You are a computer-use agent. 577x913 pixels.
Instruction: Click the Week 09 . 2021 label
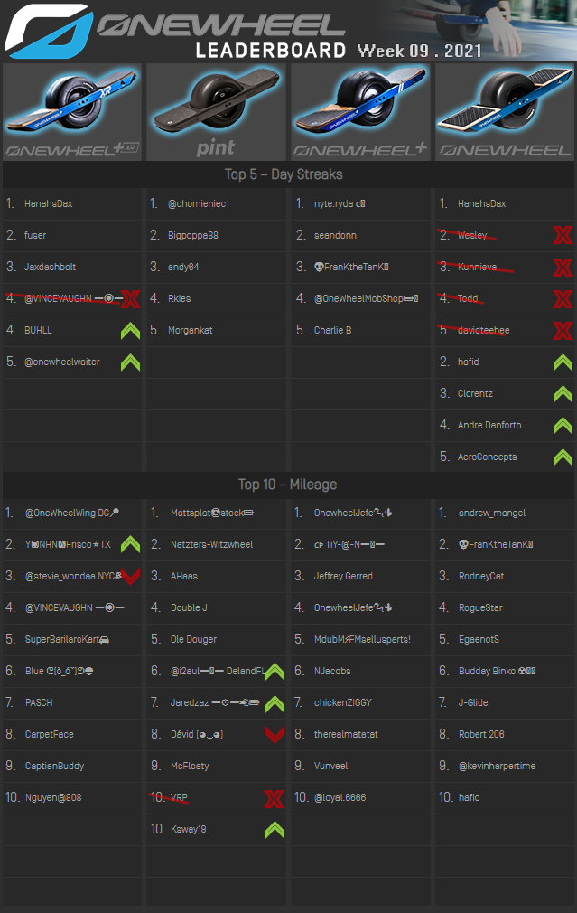pos(419,50)
